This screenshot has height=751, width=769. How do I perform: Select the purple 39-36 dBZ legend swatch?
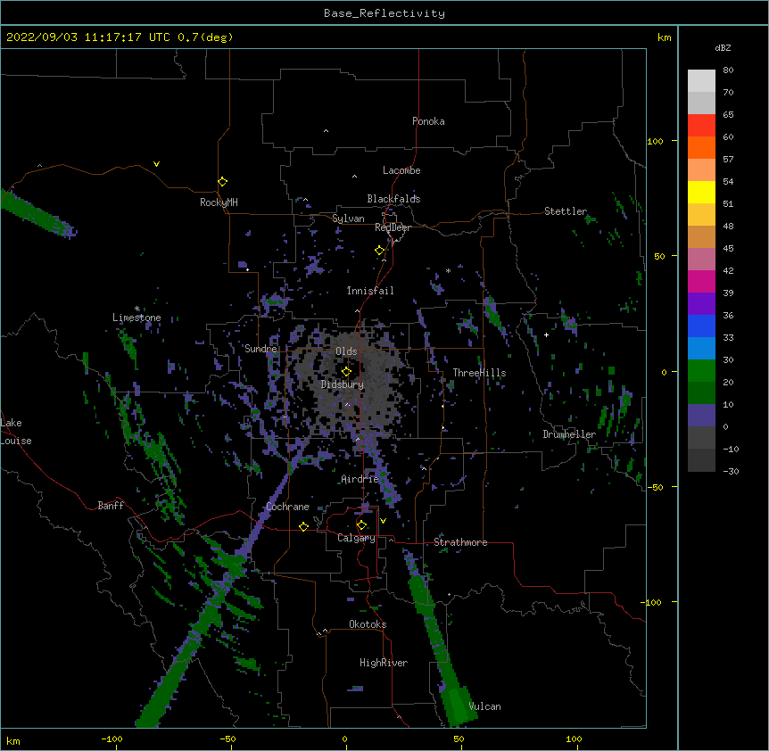tap(701, 304)
